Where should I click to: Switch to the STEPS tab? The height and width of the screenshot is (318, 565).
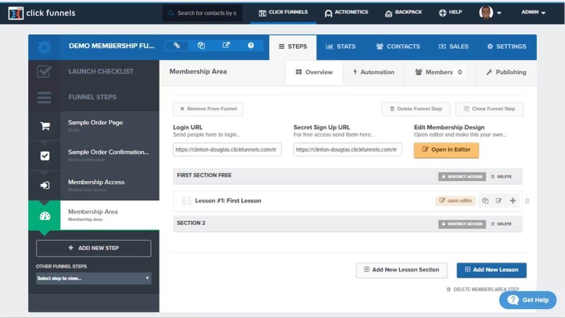(x=292, y=47)
